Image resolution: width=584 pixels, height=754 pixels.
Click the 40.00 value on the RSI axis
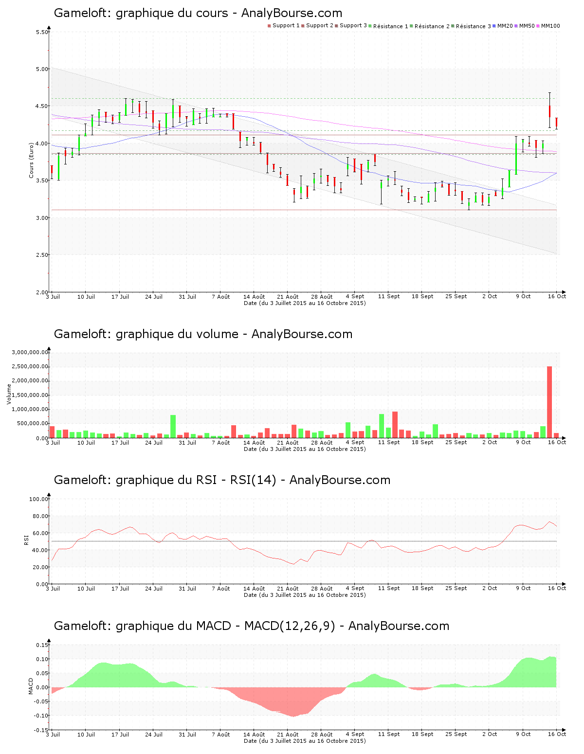pos(41,550)
